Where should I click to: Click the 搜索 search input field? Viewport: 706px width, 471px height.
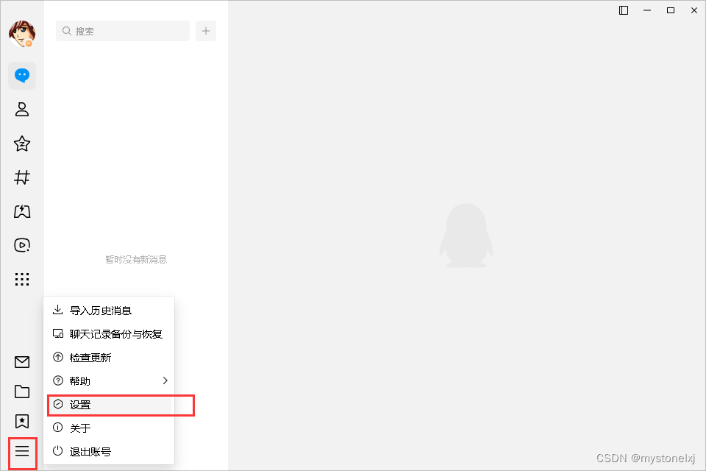click(123, 31)
